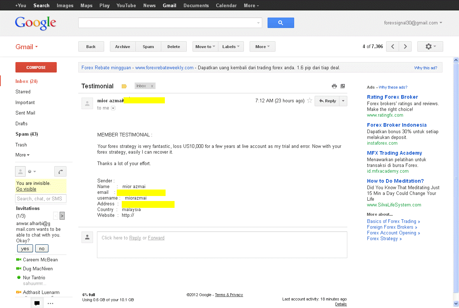This screenshot has height=308, width=459.
Task: Click Dug MacNiven video chat icon
Action: point(19,269)
